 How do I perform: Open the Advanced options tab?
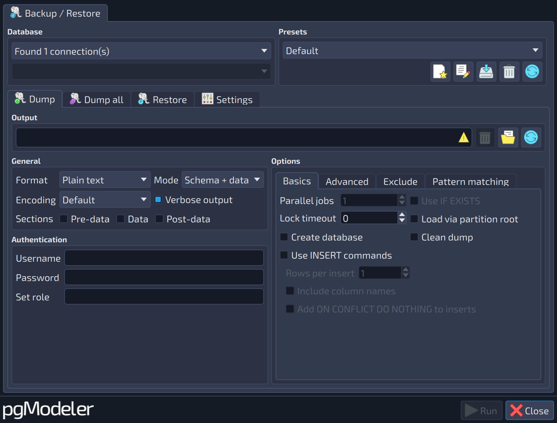point(347,182)
